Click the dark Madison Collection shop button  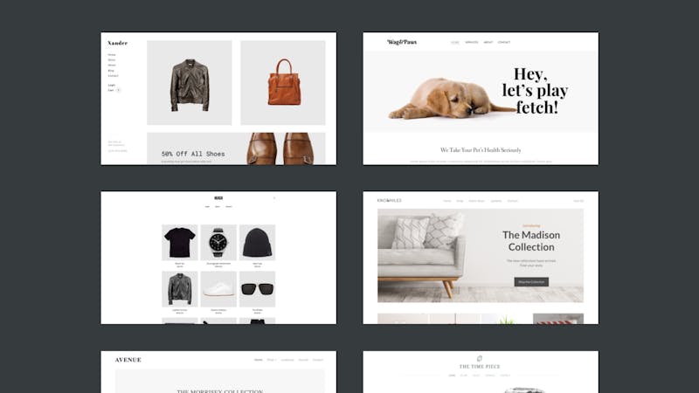coord(531,281)
